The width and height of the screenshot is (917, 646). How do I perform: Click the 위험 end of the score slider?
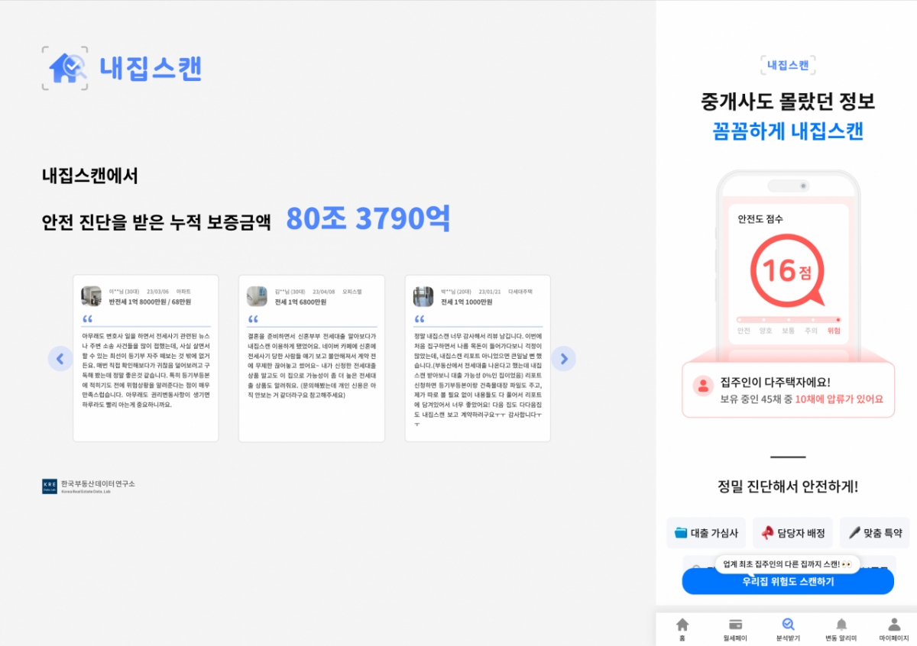pyautogui.click(x=838, y=320)
